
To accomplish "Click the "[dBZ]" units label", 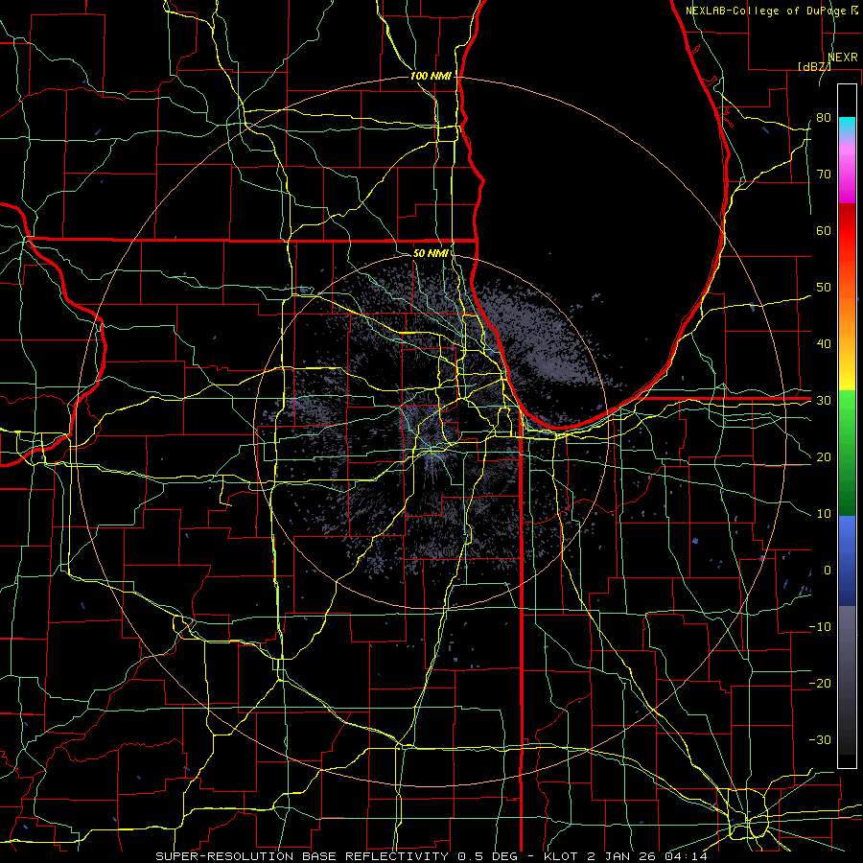I will pyautogui.click(x=814, y=66).
